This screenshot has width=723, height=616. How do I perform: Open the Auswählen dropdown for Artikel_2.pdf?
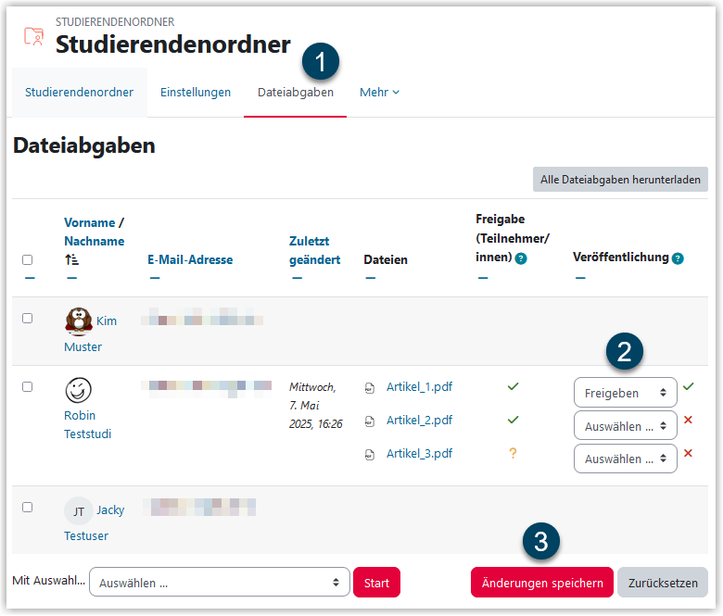click(x=626, y=426)
